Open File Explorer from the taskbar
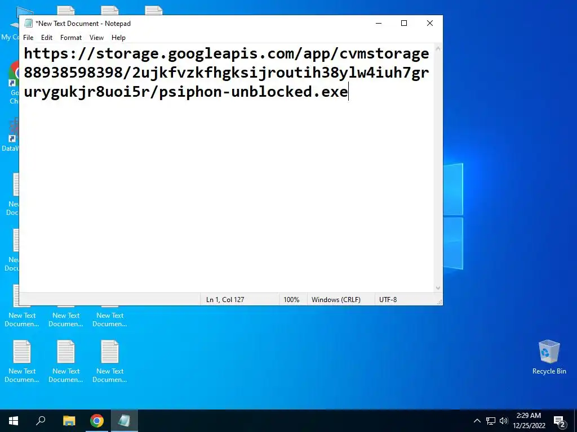Viewport: 577px width, 432px height. (69, 421)
